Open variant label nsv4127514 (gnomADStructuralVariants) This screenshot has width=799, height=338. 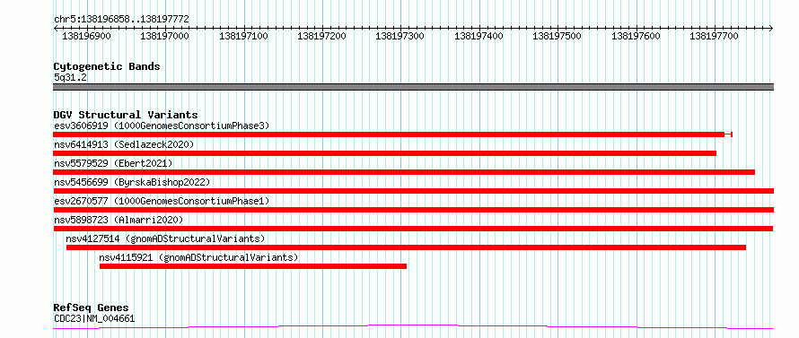pyautogui.click(x=165, y=238)
